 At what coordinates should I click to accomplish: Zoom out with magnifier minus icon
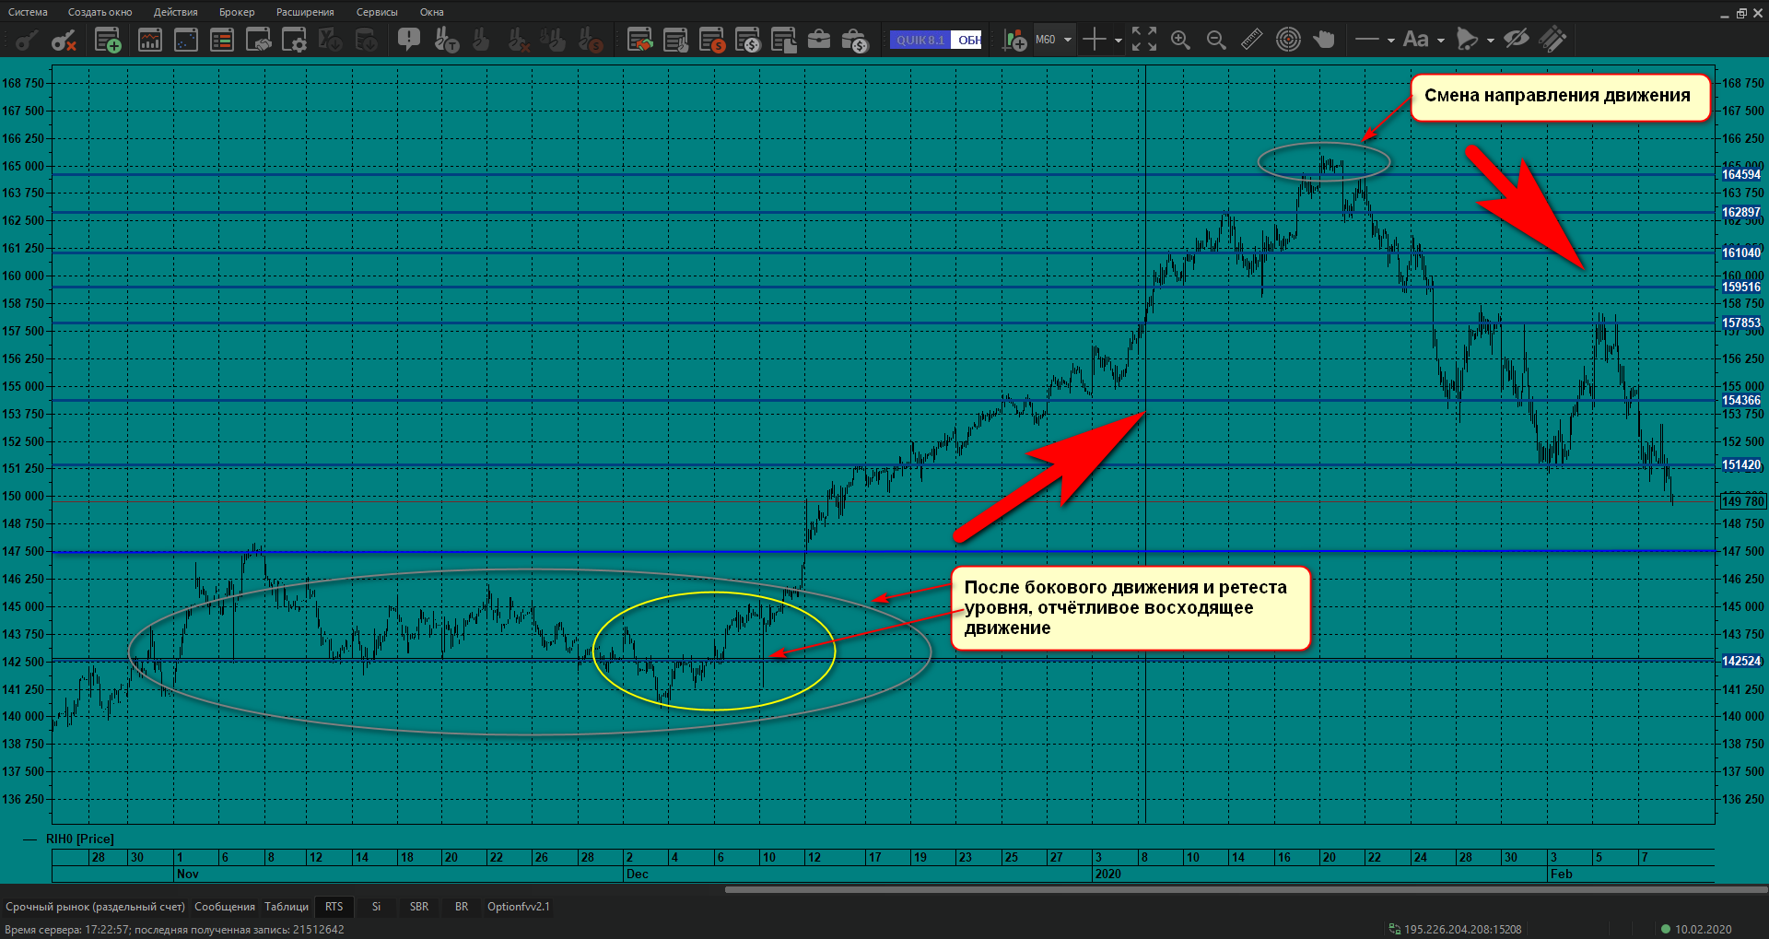pyautogui.click(x=1216, y=40)
